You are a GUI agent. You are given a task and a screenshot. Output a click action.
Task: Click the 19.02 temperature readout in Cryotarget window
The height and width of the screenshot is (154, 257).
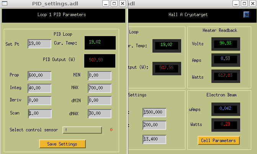tap(167, 46)
